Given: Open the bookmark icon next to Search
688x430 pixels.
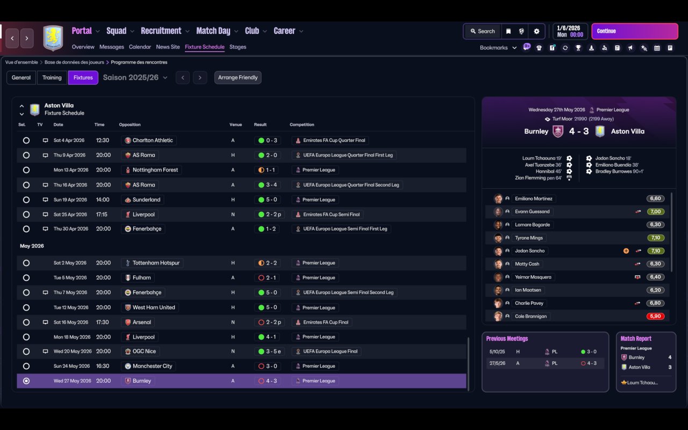Looking at the screenshot, I should point(508,31).
